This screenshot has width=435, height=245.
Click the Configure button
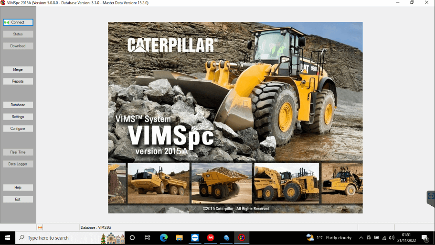click(x=18, y=129)
